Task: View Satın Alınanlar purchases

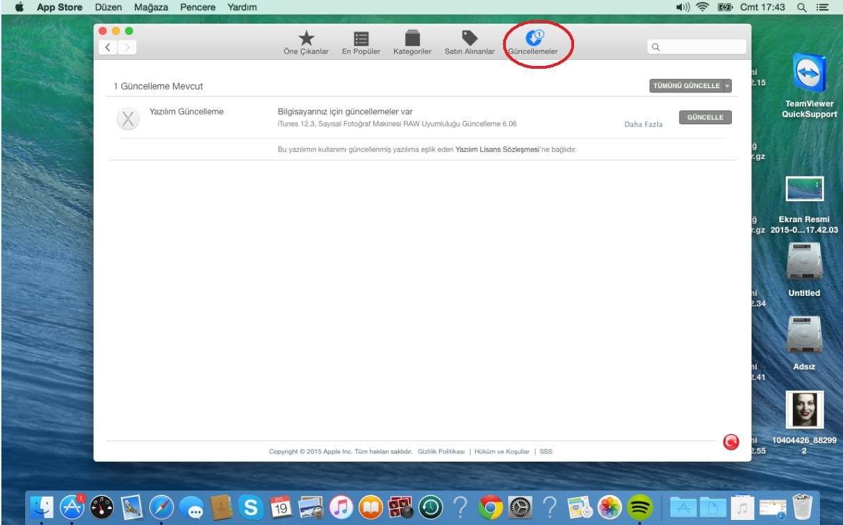Action: [469, 42]
